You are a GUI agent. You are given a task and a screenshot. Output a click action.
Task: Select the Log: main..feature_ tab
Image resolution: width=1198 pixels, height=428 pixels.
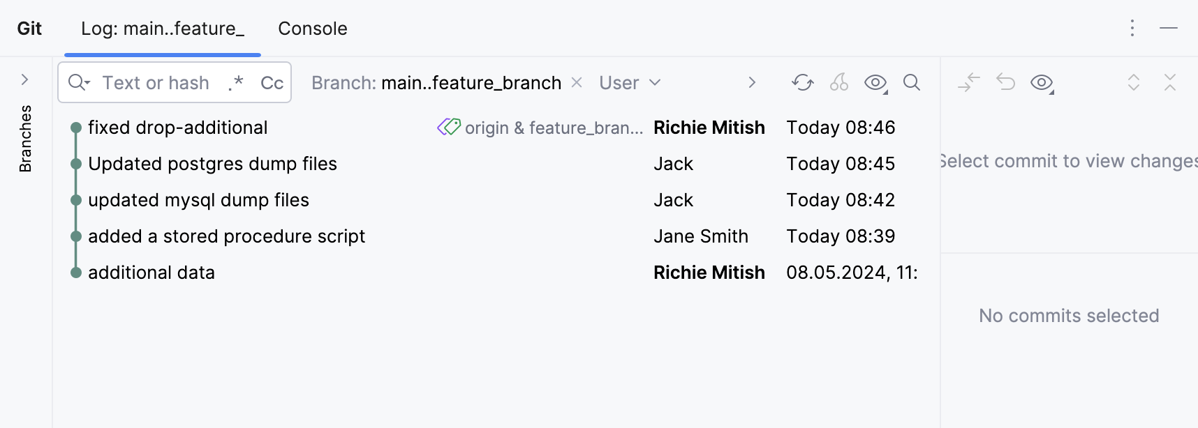point(162,29)
